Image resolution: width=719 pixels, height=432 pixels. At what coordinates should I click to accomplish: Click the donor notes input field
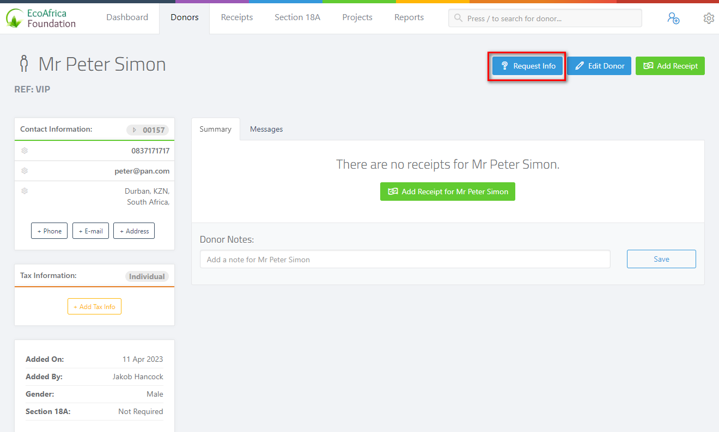405,259
